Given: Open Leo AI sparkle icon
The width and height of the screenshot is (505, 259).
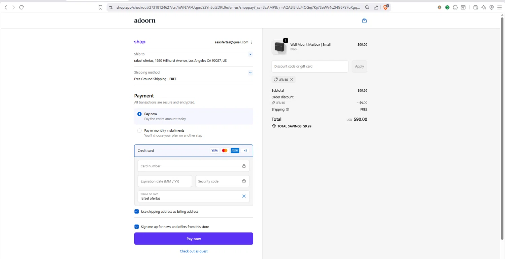Looking at the screenshot, I should [484, 7].
